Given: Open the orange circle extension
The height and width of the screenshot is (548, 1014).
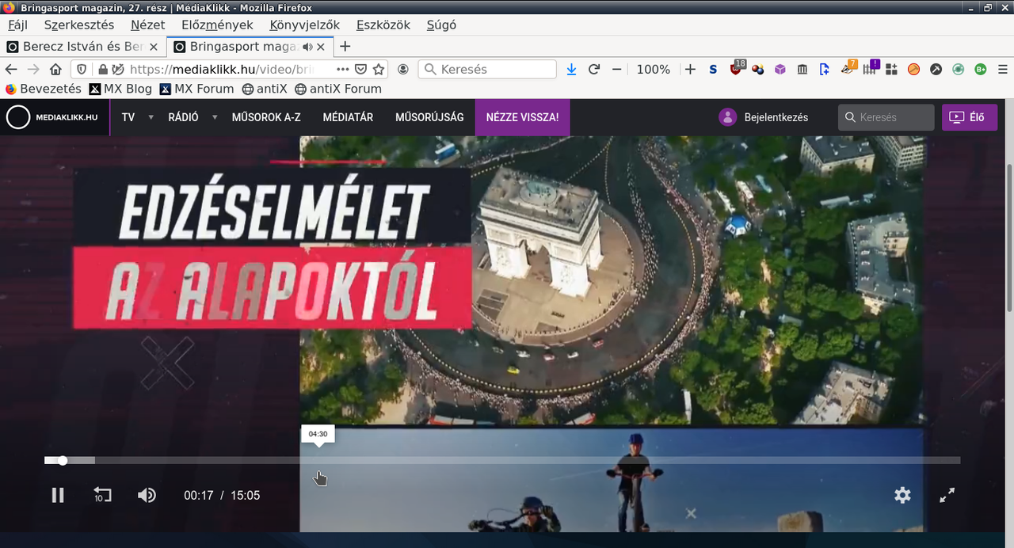Looking at the screenshot, I should click(913, 69).
